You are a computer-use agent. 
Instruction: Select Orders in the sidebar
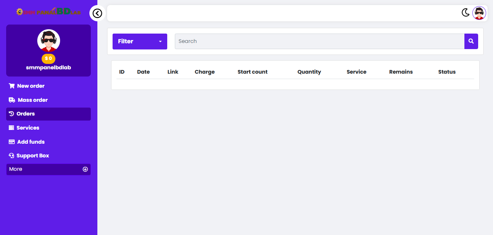point(26,114)
